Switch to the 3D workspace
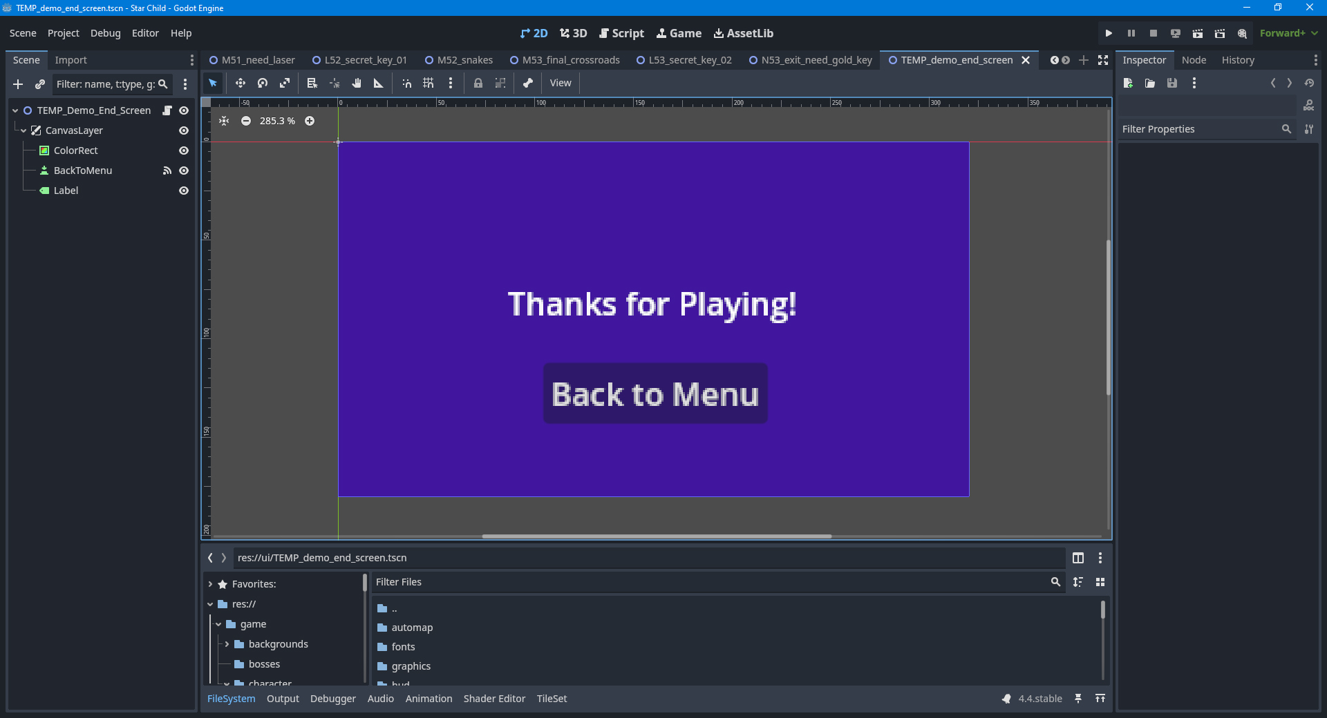The image size is (1327, 718). (574, 33)
